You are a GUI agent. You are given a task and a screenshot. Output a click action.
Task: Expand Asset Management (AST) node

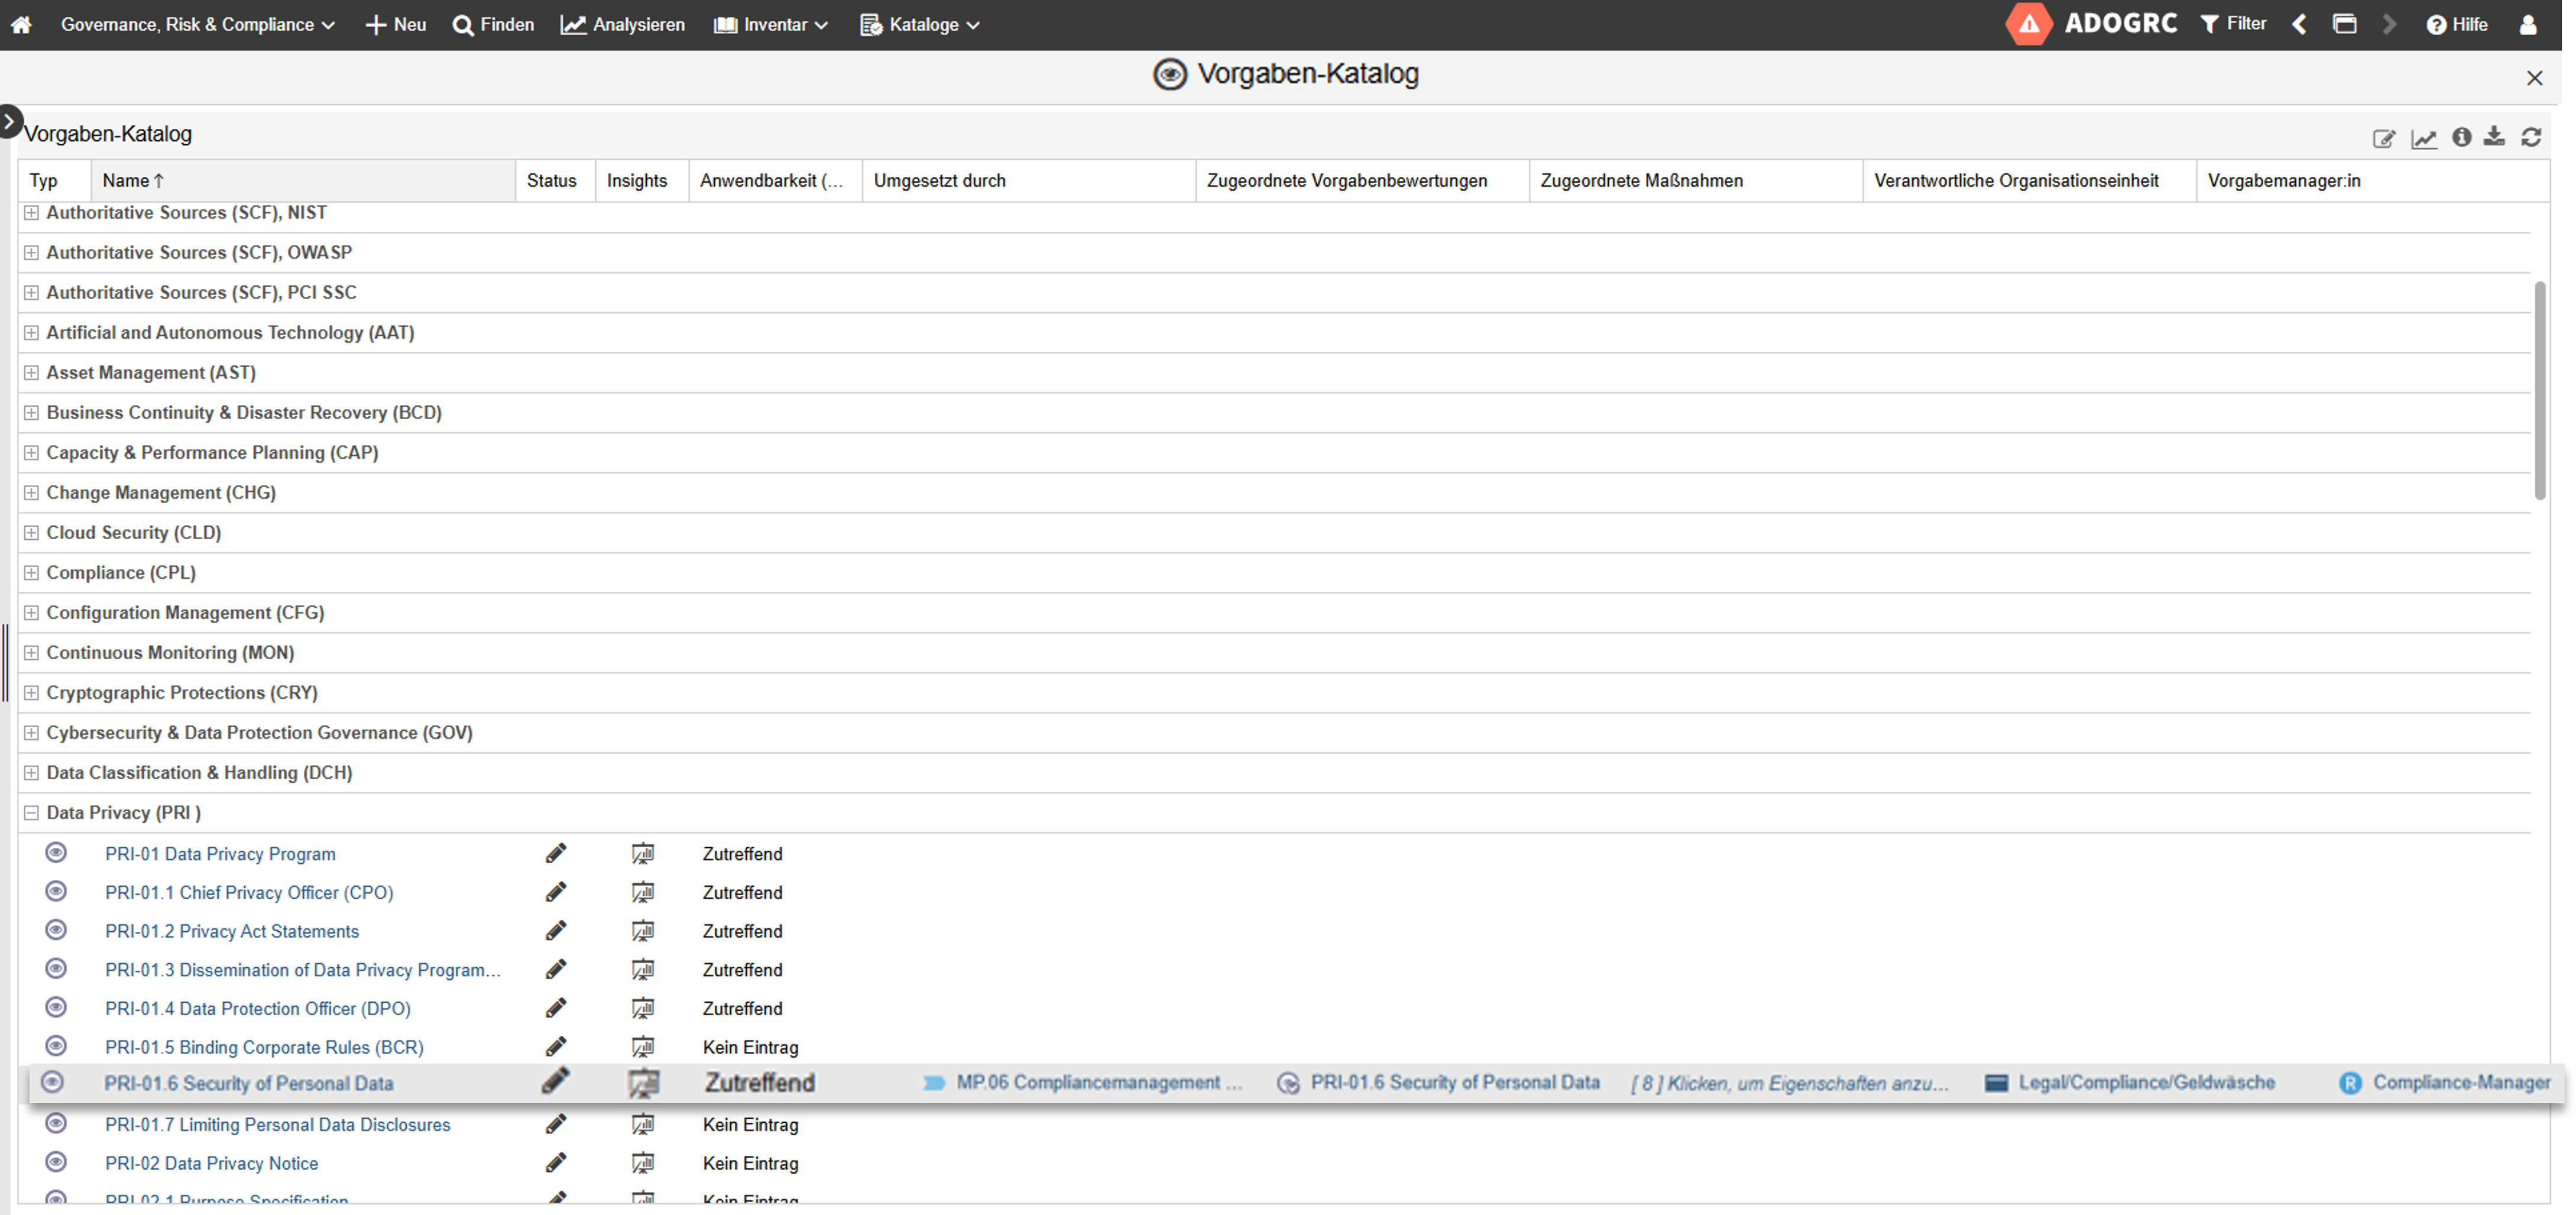tap(31, 373)
